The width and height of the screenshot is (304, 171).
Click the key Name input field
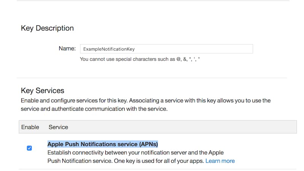click(166, 49)
